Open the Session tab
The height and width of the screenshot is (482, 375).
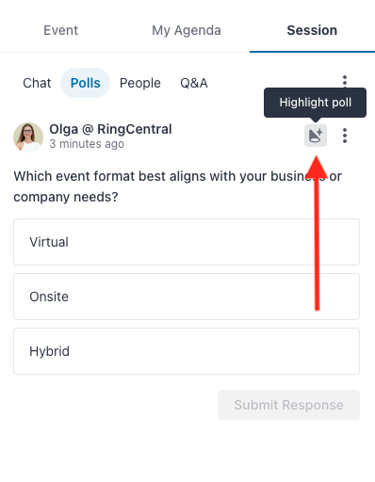coord(312,30)
